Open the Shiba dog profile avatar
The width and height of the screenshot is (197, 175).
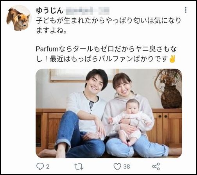coord(19,18)
